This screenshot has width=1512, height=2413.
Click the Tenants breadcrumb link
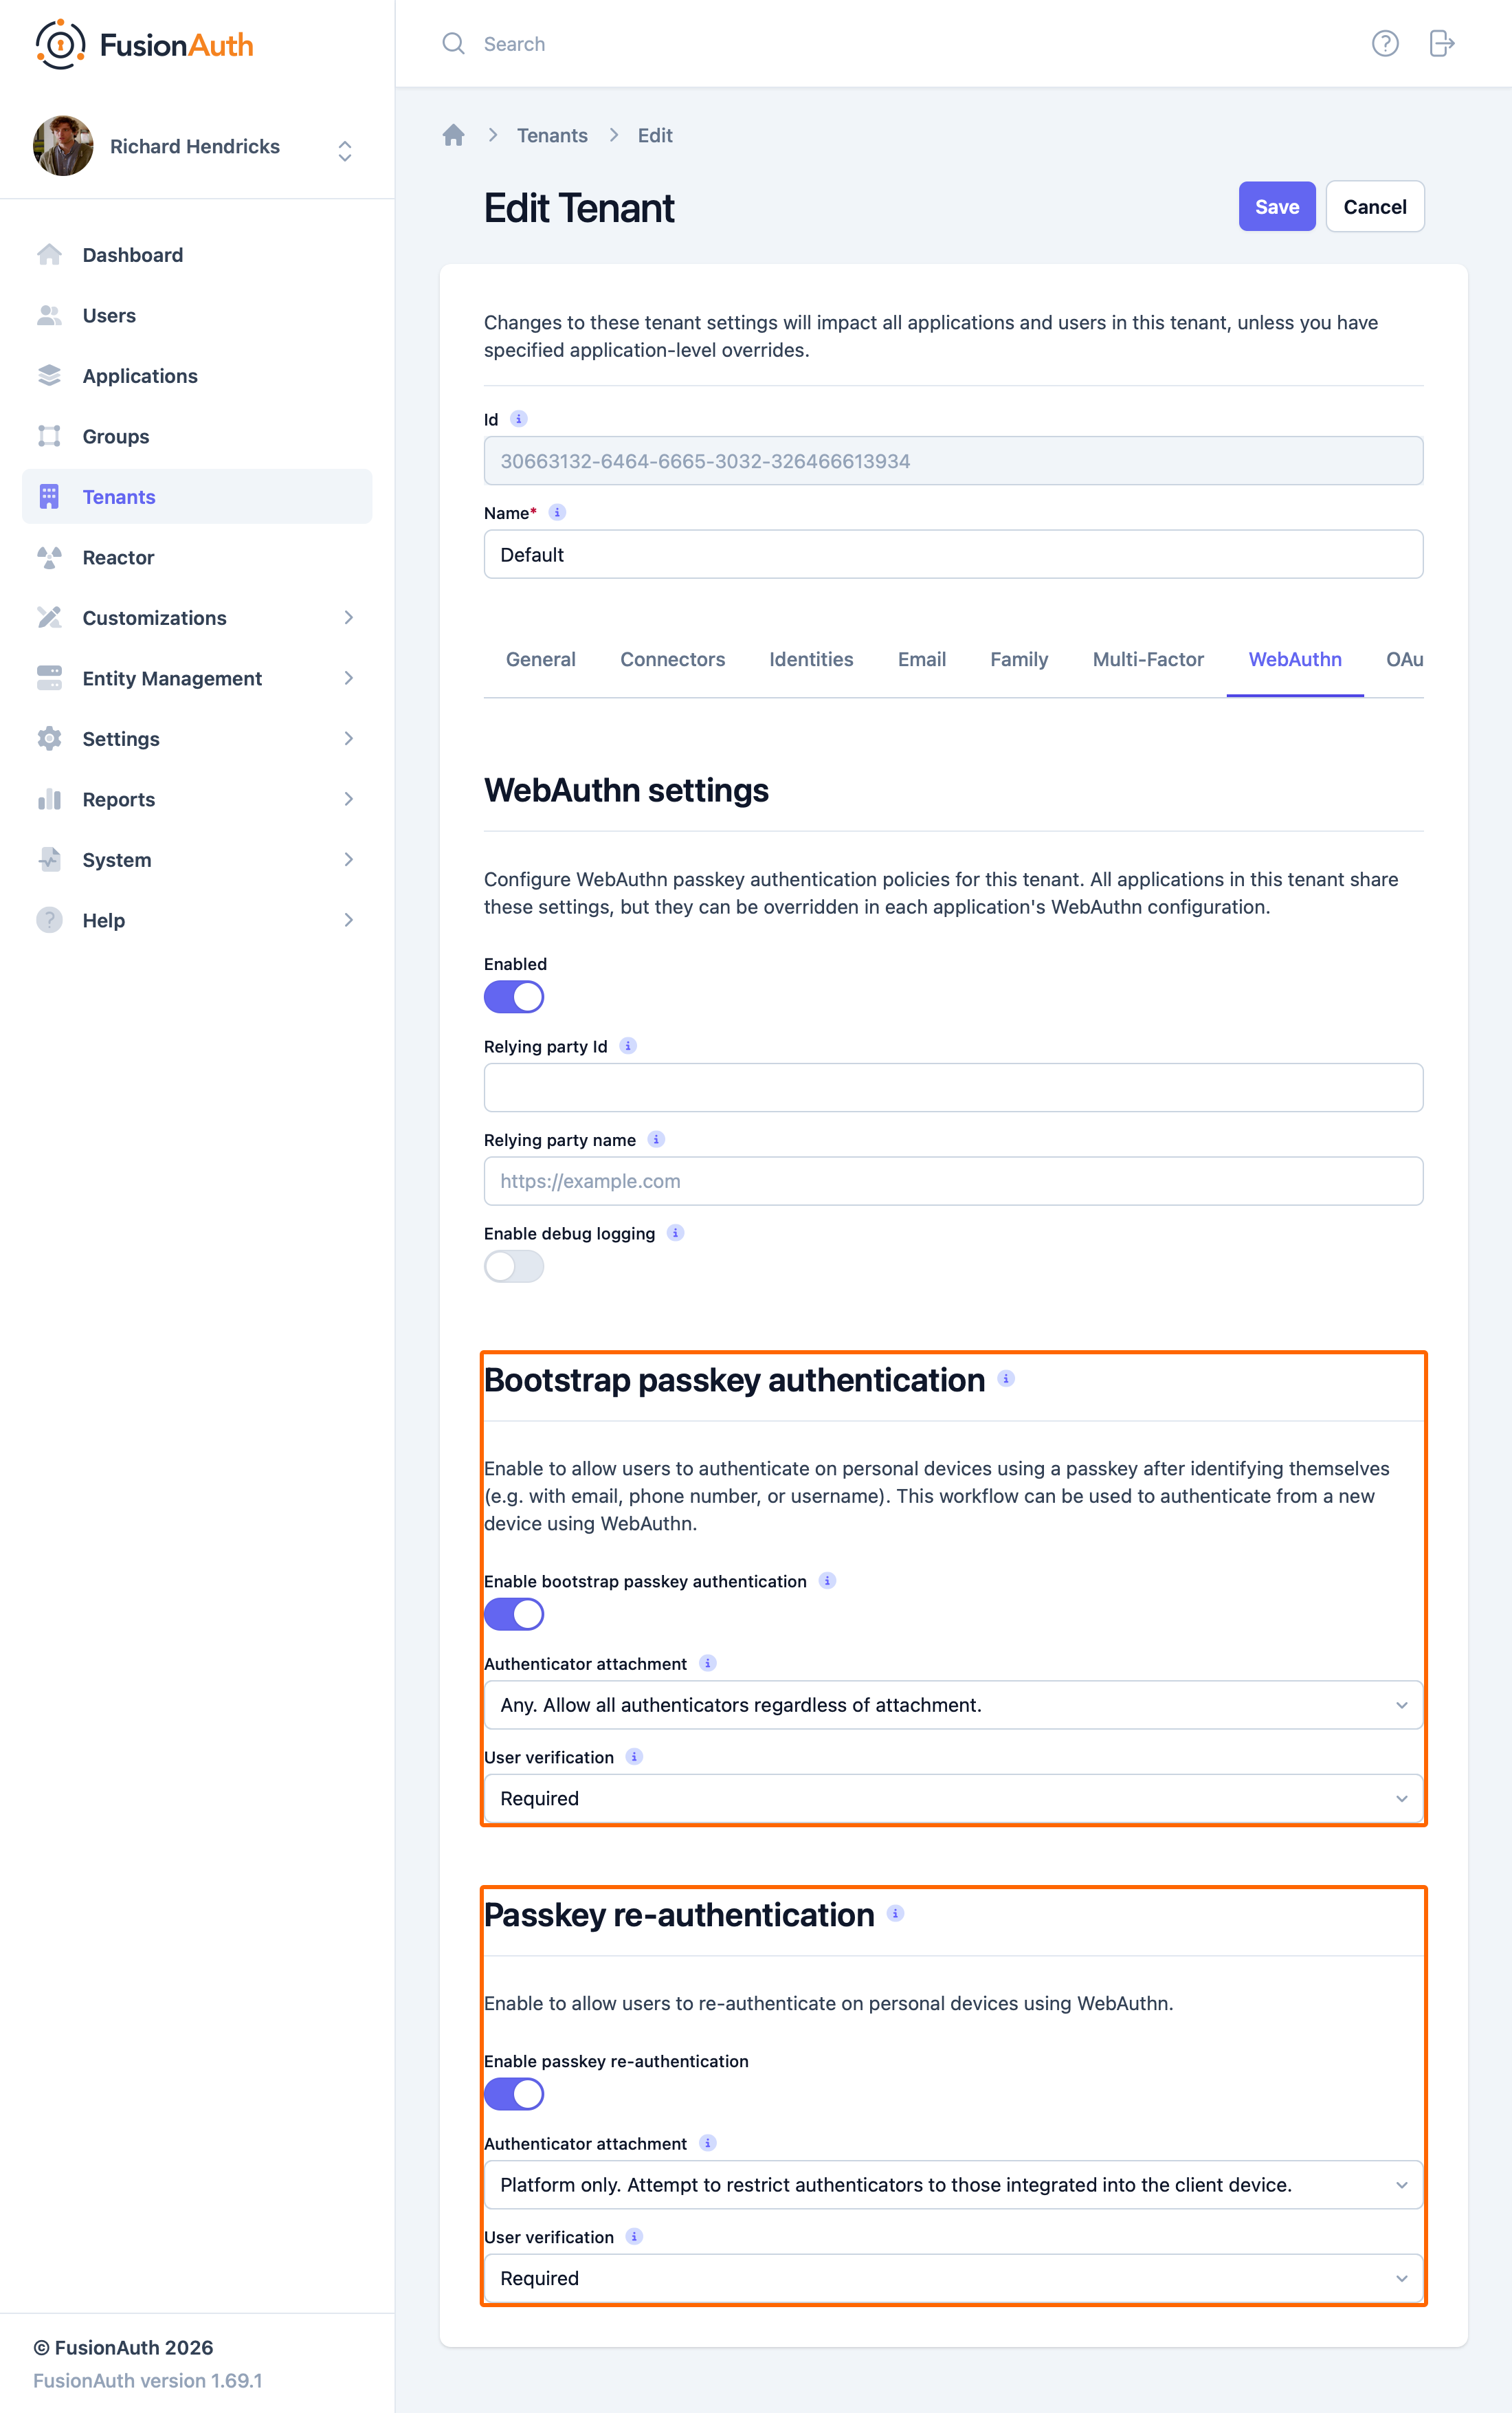point(552,135)
